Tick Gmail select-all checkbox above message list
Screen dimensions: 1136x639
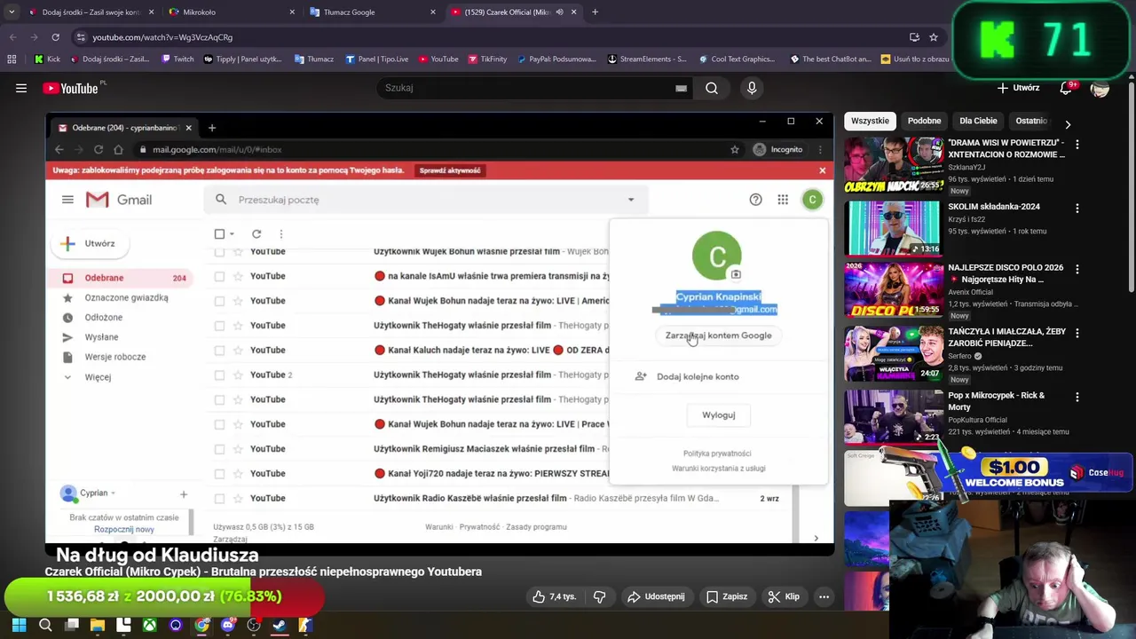[x=219, y=234]
